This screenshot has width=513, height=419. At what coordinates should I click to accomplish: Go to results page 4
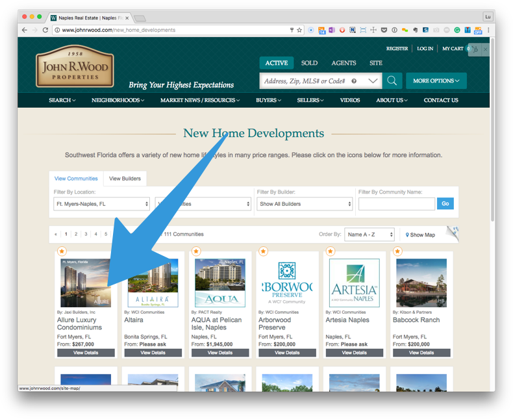tap(96, 234)
